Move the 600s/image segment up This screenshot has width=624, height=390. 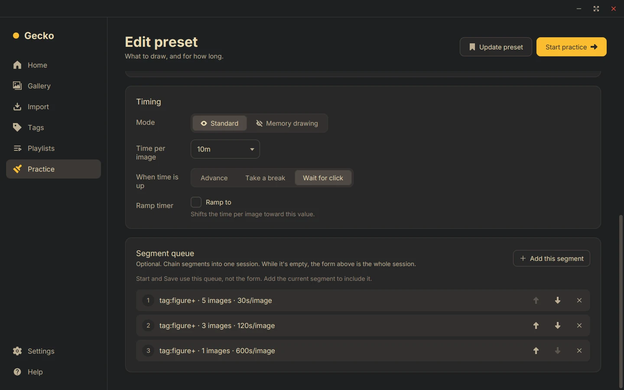tap(536, 351)
